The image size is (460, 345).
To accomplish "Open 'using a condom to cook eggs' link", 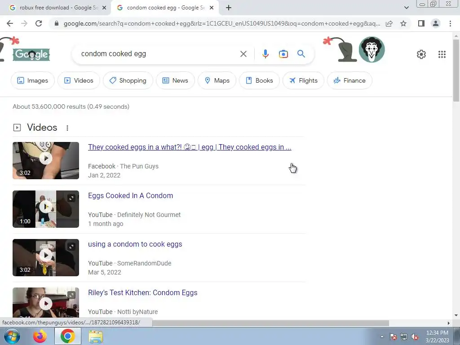I will pyautogui.click(x=135, y=244).
